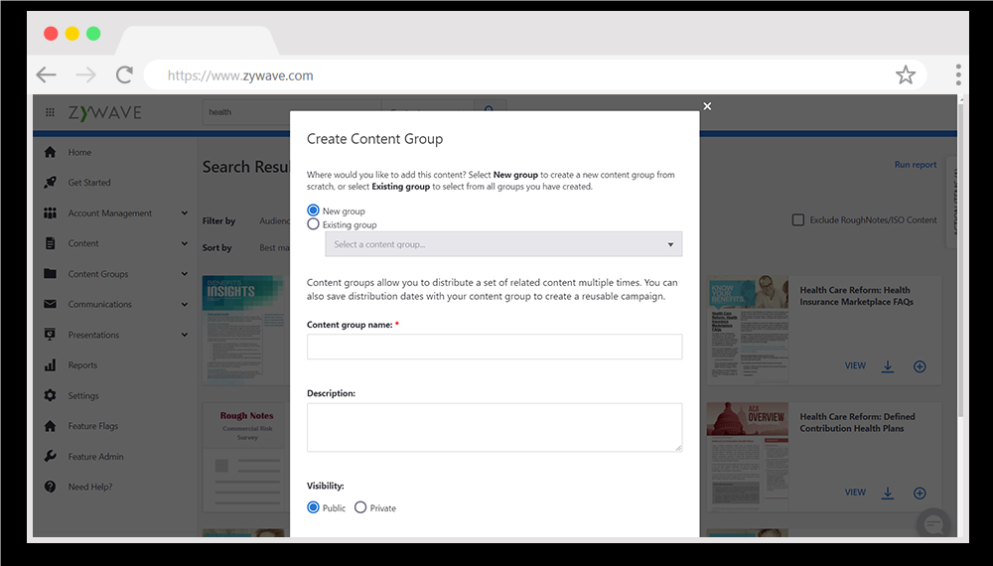View Health Insurance Marketplace FAQs
Screen dimensions: 993x566
click(x=855, y=365)
